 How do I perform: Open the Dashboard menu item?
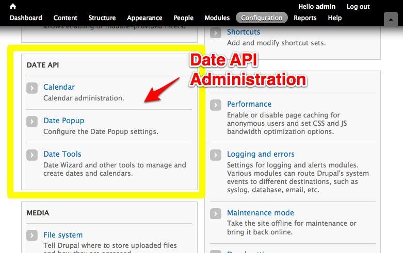coord(26,18)
